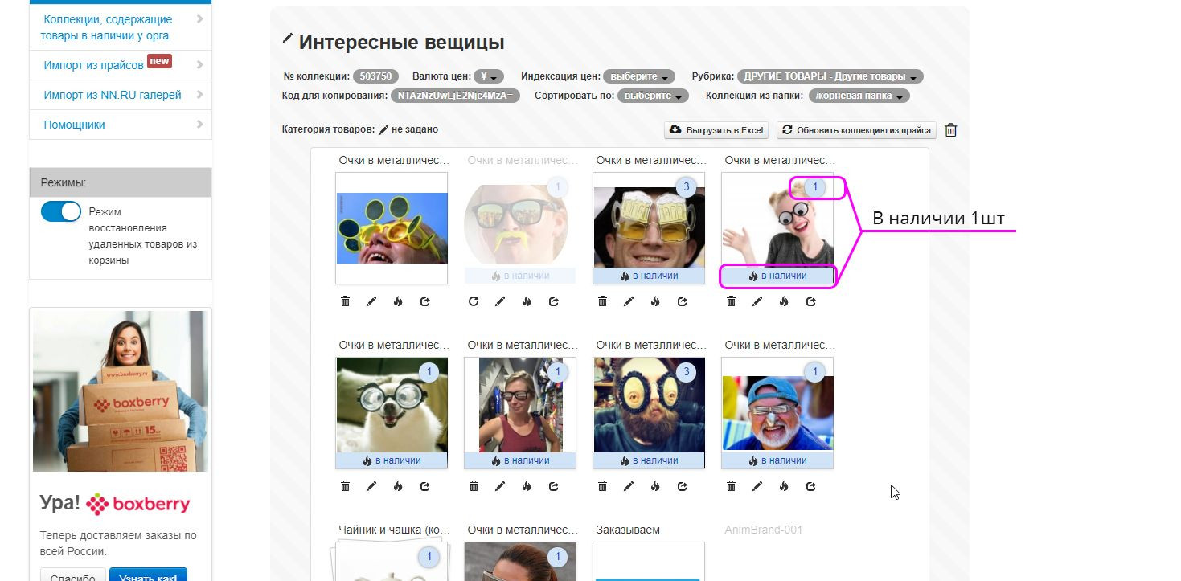The height and width of the screenshot is (581, 1181).
Task: Click Спасибо button in Boxberry ad
Action: coord(73,575)
